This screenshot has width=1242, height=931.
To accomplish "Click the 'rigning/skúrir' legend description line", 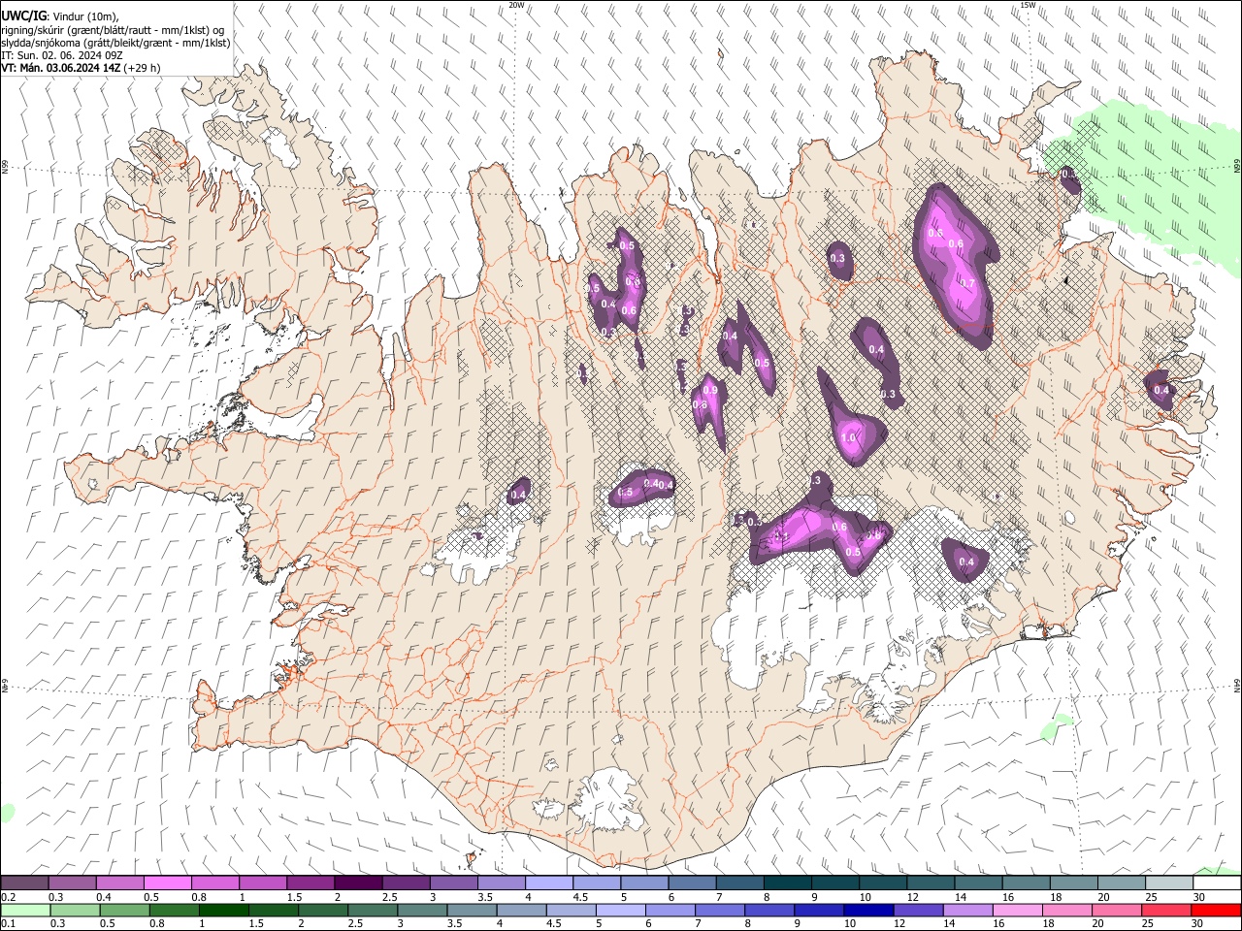I will tap(114, 30).
